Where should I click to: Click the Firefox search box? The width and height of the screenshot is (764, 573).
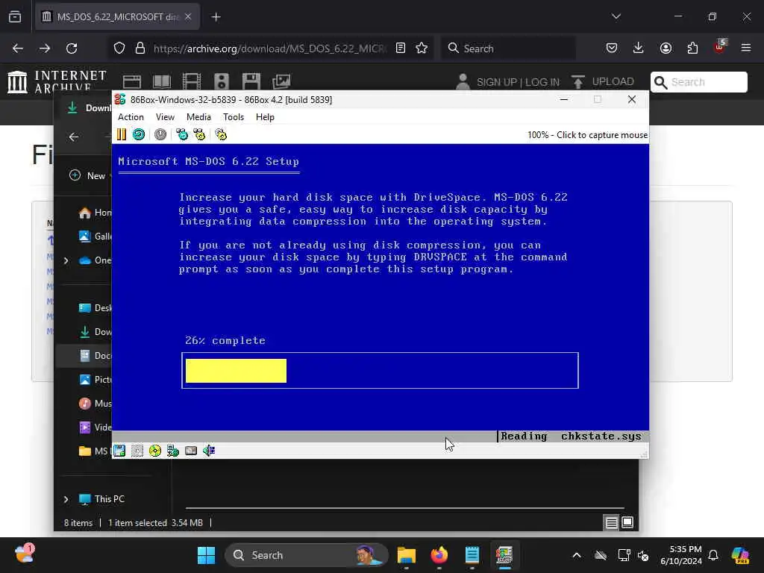pos(507,48)
